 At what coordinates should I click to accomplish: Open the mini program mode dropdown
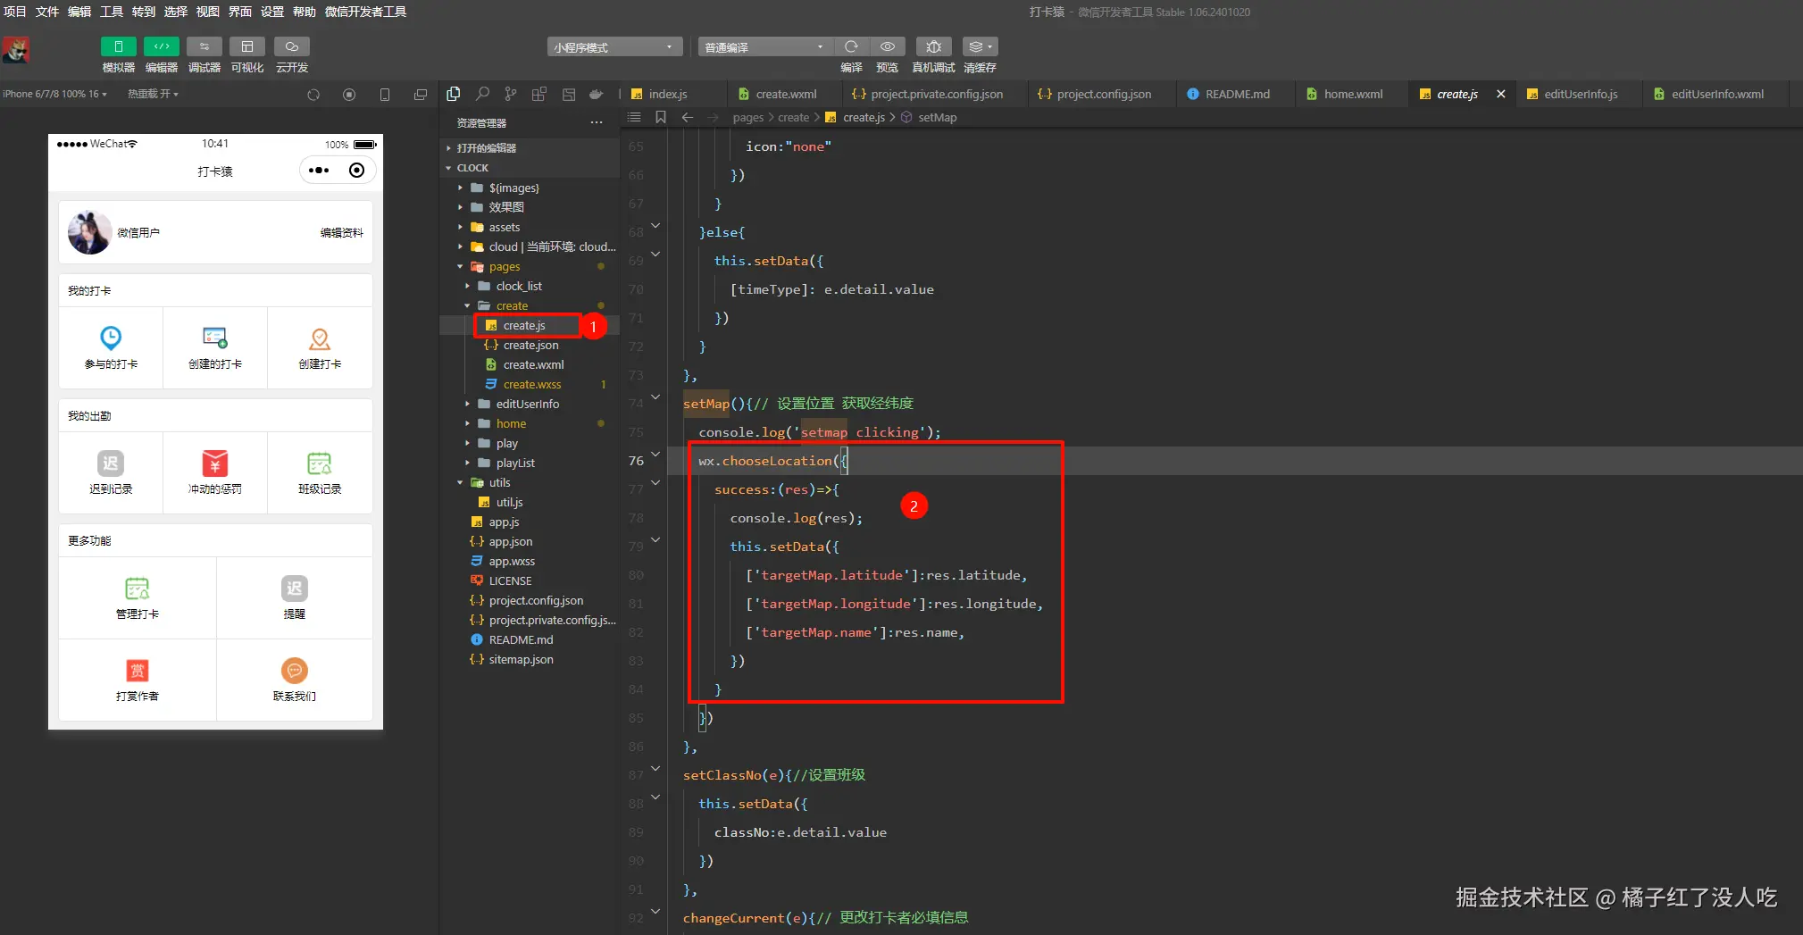tap(614, 47)
